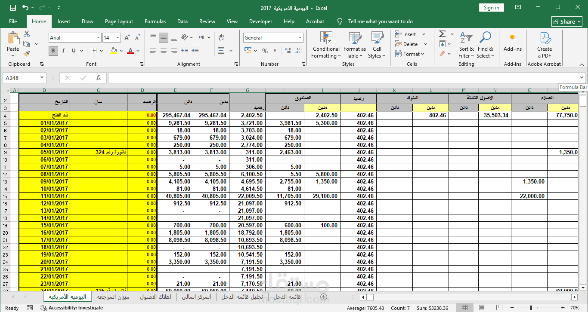Click the Merge & Center icon

(222, 51)
